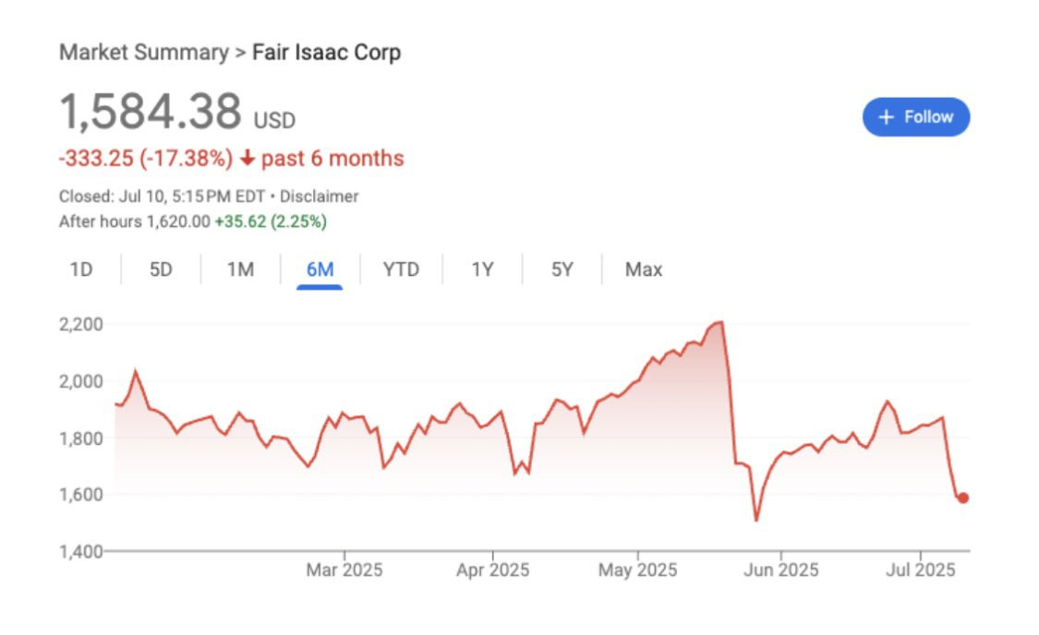This screenshot has height=635, width=1039.
Task: Open the Market Summary breadcrumb link
Action: pos(143,53)
